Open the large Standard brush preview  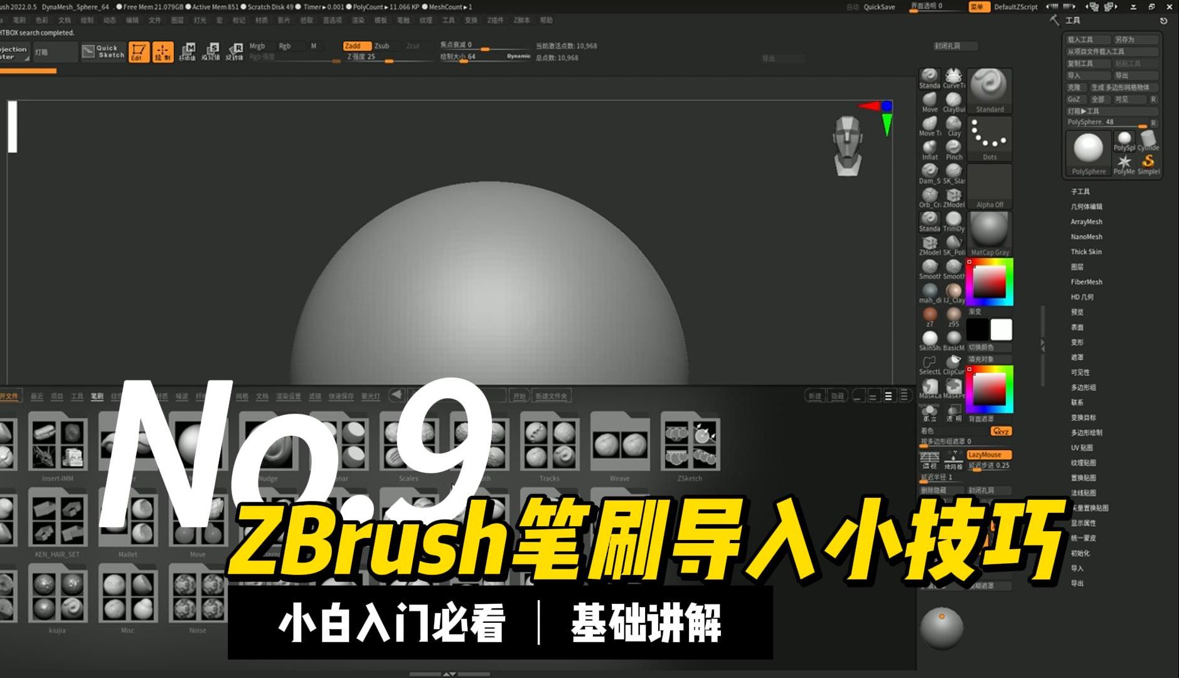pyautogui.click(x=990, y=91)
